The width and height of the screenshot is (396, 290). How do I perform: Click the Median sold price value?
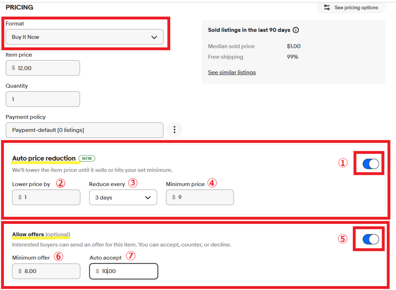click(294, 46)
